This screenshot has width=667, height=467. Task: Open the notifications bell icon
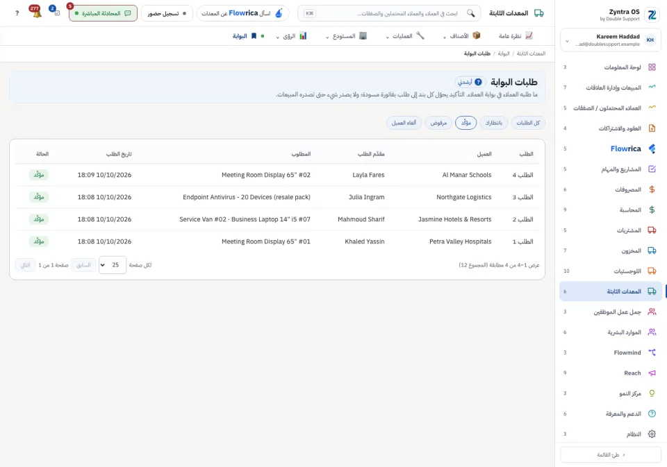[37, 14]
